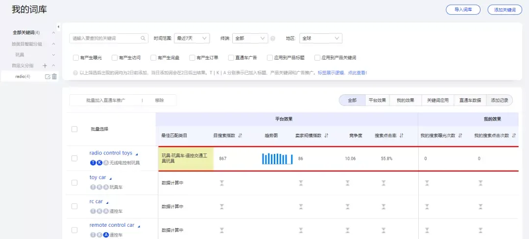This screenshot has height=239, width=529.
Task: Expand triangle next to rc car
Action: coord(107,203)
